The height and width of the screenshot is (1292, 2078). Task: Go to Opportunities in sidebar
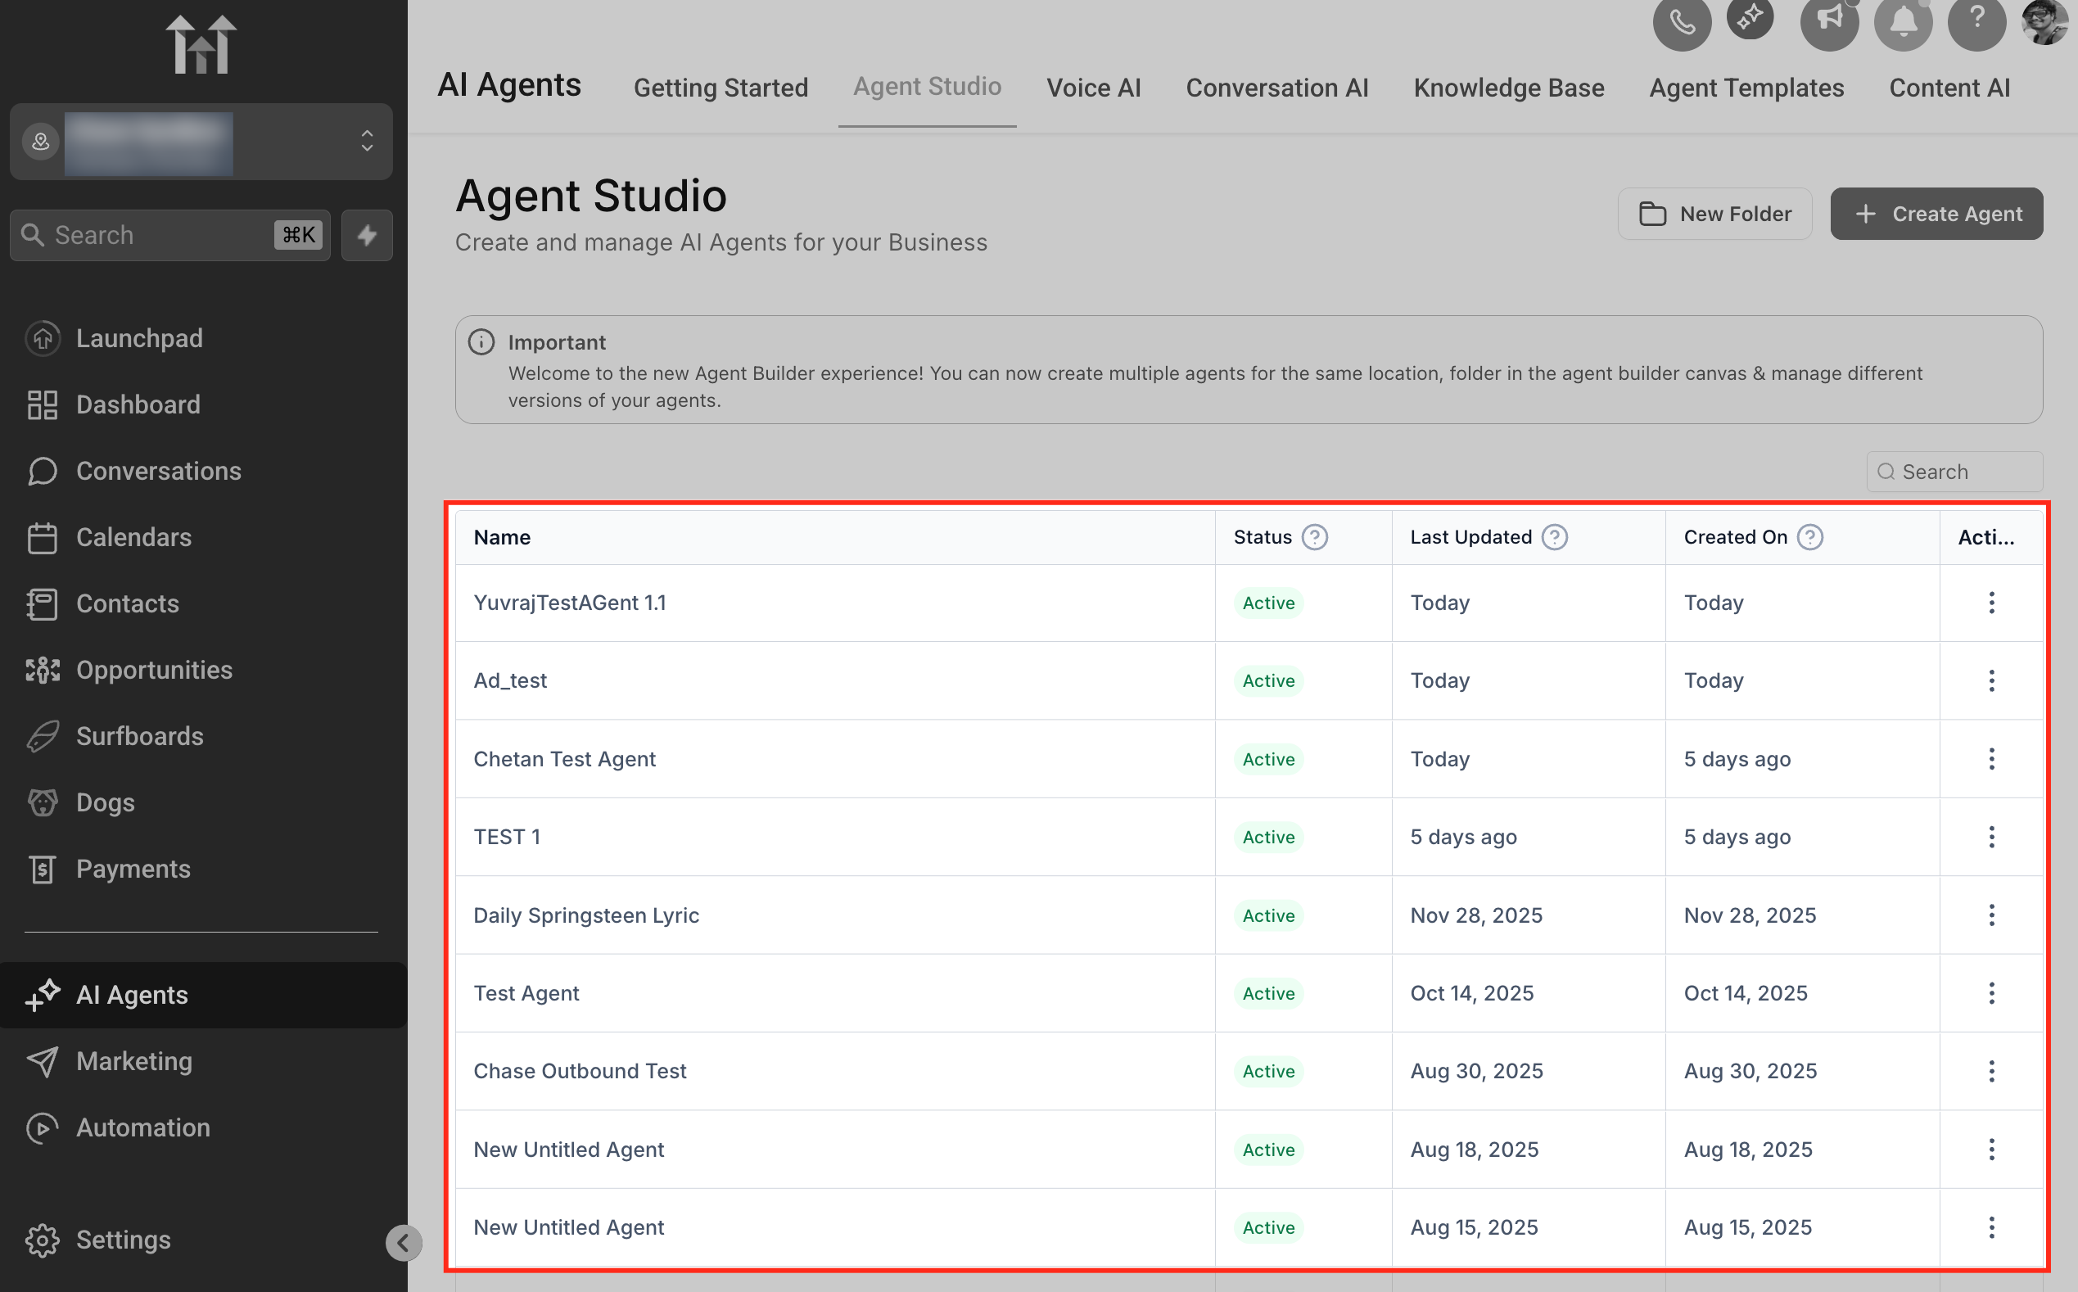point(154,670)
